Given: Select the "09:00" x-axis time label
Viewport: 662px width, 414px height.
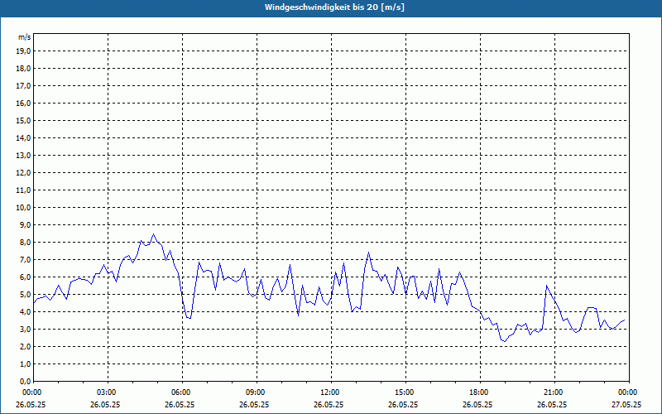Looking at the screenshot, I should 256,392.
